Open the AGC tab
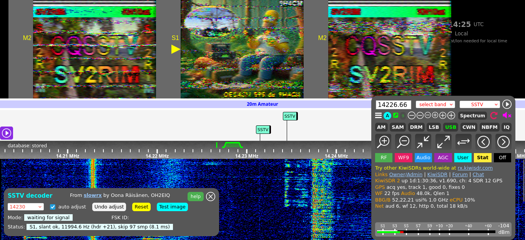Viewport: 525px width, 240px height. click(443, 157)
